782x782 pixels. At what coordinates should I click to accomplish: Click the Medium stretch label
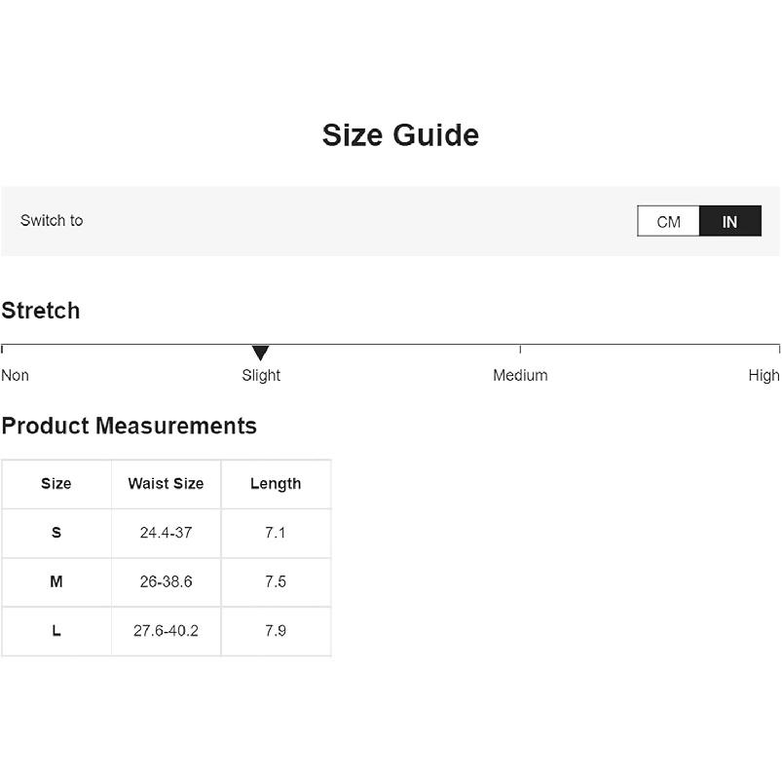click(x=520, y=375)
